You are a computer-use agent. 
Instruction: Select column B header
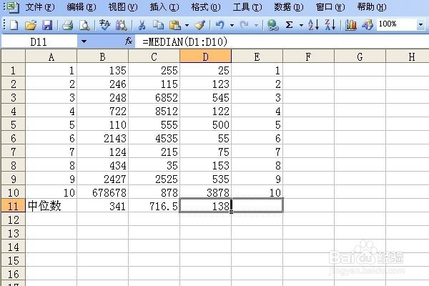(x=102, y=56)
